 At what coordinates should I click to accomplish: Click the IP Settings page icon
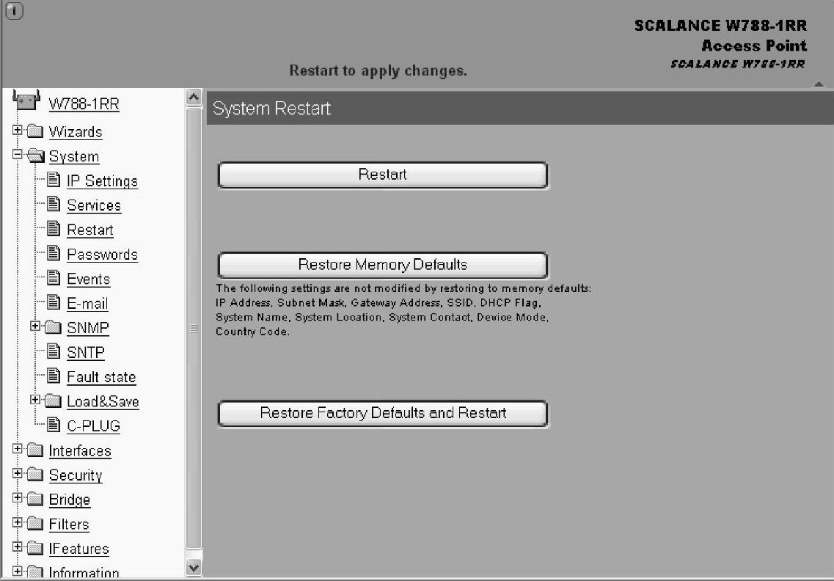[x=54, y=180]
